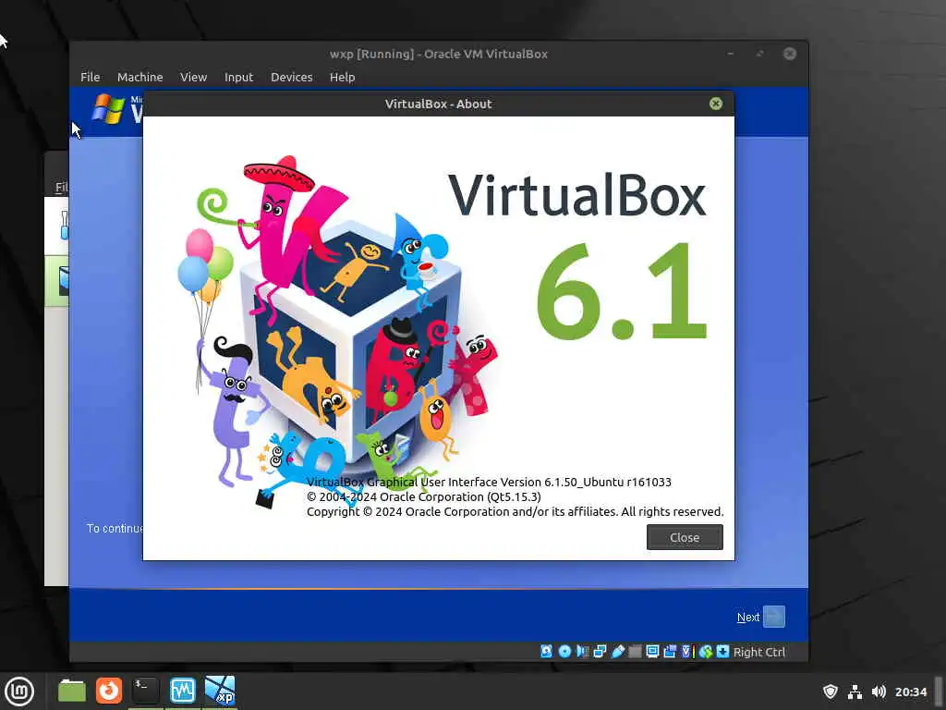This screenshot has height=710, width=946.
Task: Click the USB devices status icon
Action: pos(618,652)
